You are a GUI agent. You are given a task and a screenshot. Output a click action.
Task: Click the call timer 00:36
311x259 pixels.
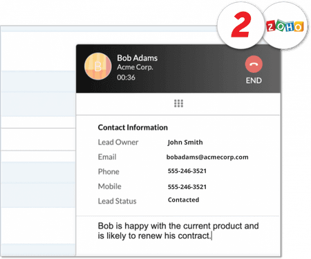click(126, 78)
